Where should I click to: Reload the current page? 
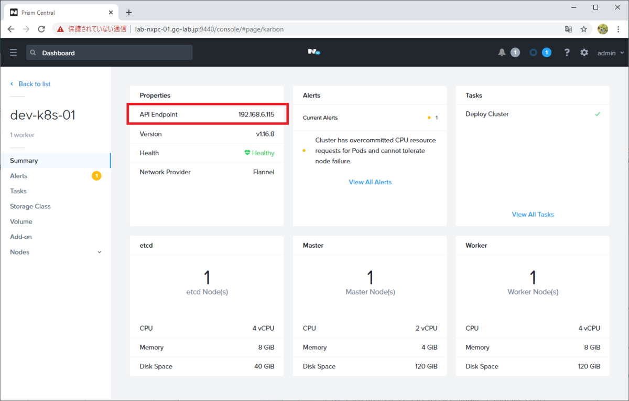41,29
